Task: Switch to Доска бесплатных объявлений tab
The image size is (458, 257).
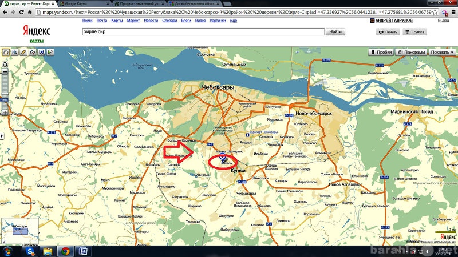Action: pyautogui.click(x=194, y=3)
